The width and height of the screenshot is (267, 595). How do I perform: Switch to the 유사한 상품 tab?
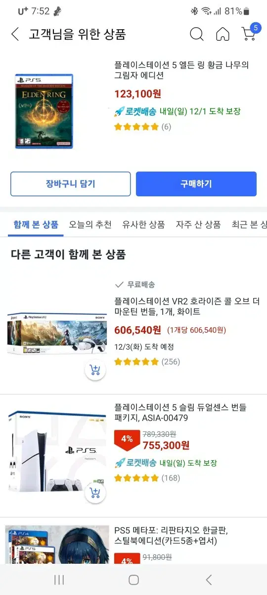point(144,224)
